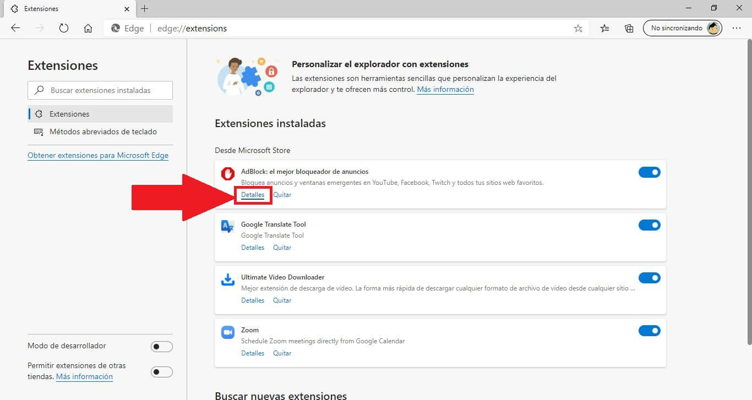Open Detalles for Ultimate Video Downloader
Screen dimensions: 752x400
[x=253, y=300]
